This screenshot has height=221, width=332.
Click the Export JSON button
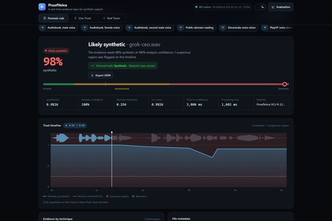[101, 75]
